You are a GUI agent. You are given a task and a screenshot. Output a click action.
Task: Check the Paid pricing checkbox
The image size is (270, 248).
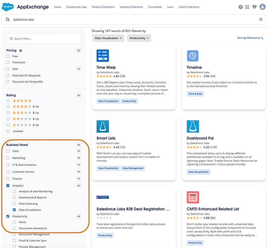pos(8,69)
